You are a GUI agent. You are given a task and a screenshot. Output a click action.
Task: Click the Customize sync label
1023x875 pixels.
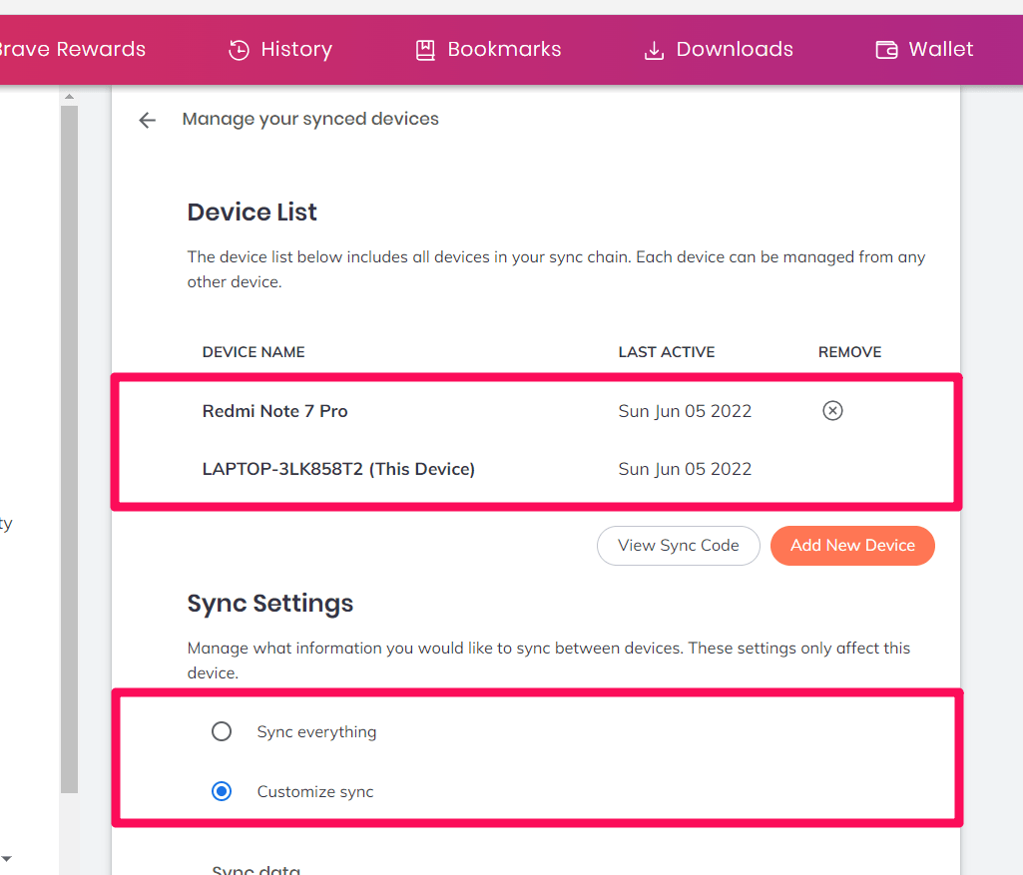point(315,791)
